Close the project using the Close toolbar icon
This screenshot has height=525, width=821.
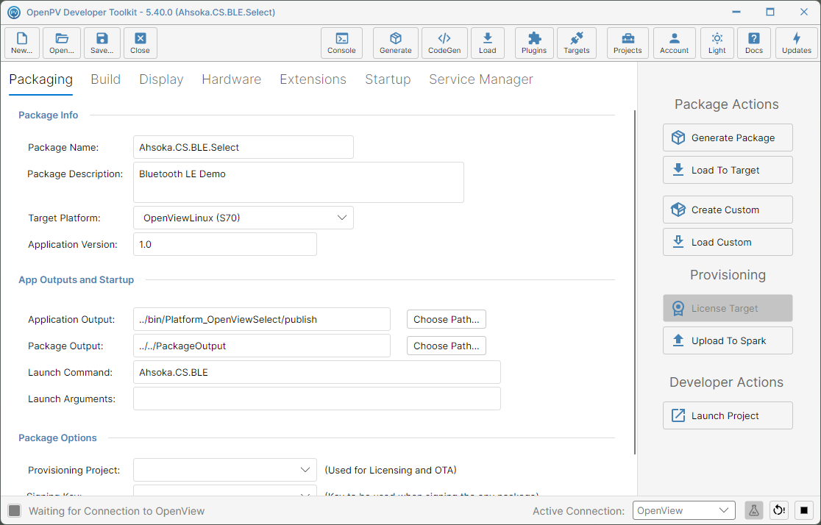coord(141,43)
